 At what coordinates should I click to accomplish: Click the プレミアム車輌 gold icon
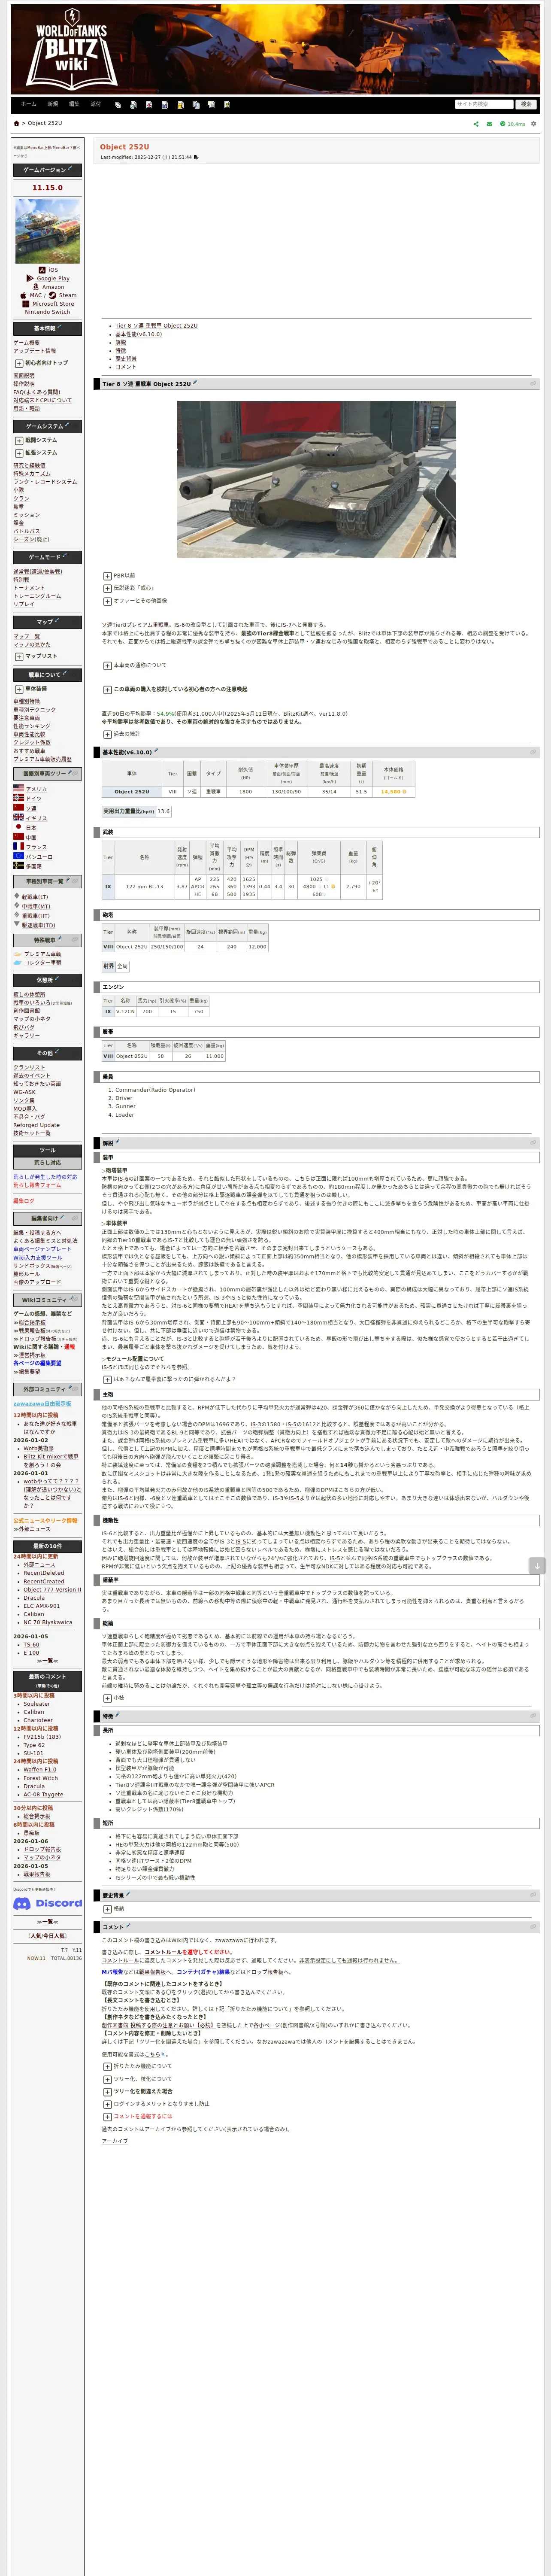click(x=17, y=954)
